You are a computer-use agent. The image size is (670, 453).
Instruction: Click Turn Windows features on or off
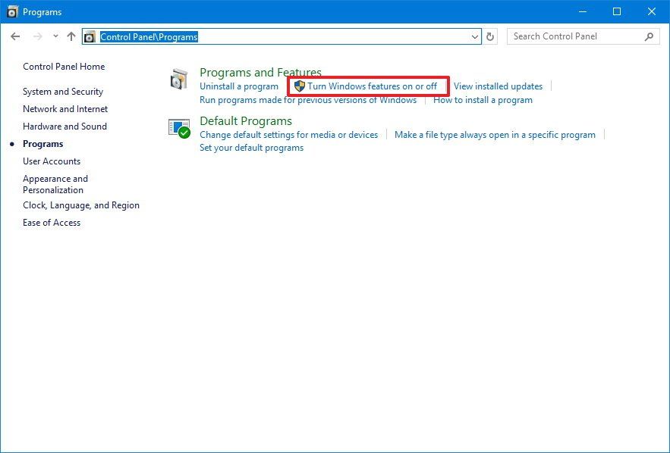(x=373, y=86)
